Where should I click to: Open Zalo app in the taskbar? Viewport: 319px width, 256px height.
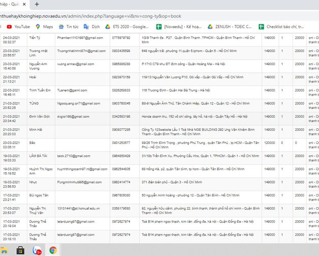[37, 250]
